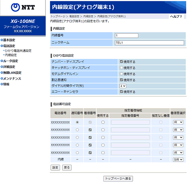Open 基本設定 bullet menu item
This screenshot has width=194, height=185.
click(x=8, y=40)
